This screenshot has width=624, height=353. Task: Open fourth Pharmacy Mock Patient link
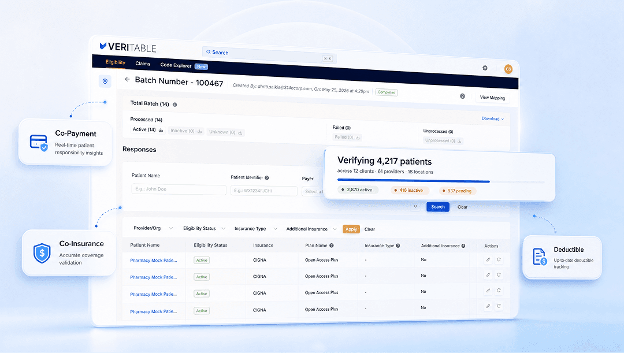pyautogui.click(x=154, y=311)
